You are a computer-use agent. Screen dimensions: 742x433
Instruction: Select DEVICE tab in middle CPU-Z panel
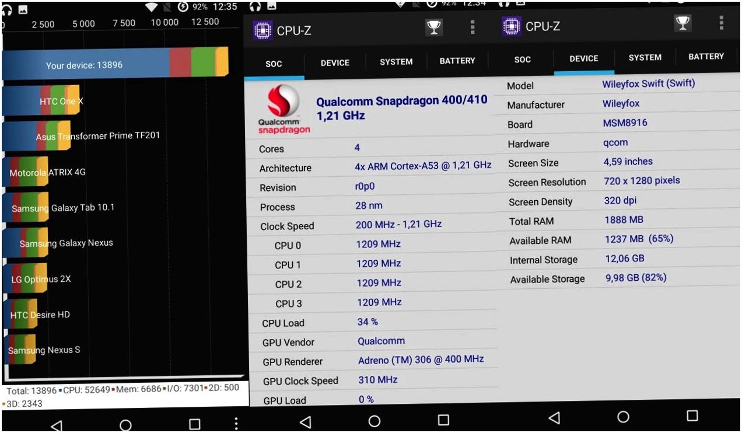coord(335,63)
